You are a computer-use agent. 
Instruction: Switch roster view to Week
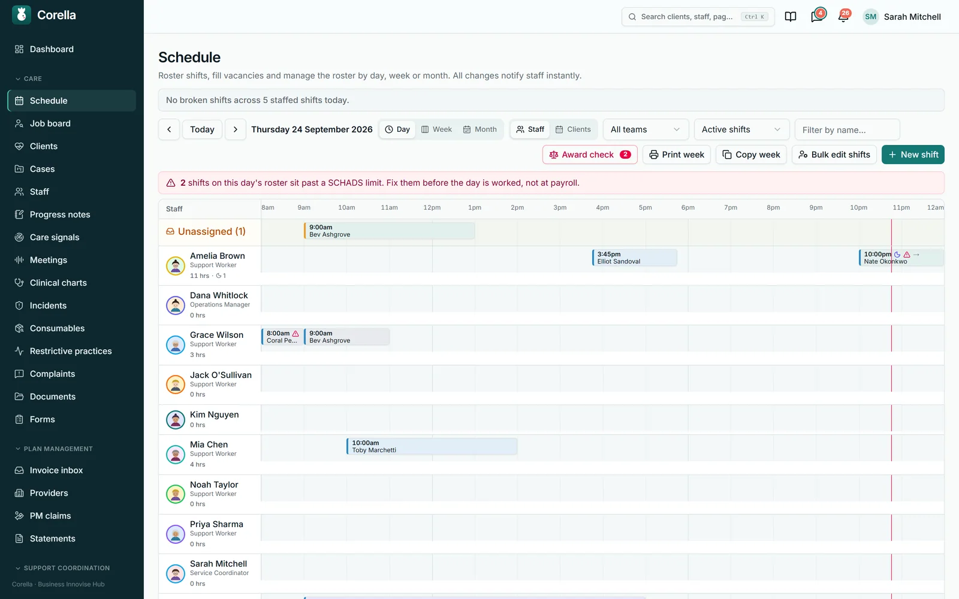[436, 129]
